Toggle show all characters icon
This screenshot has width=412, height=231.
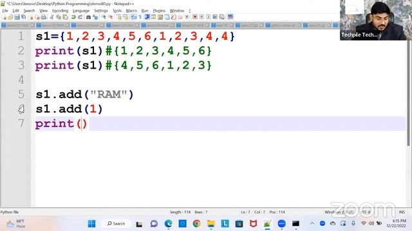(x=140, y=17)
